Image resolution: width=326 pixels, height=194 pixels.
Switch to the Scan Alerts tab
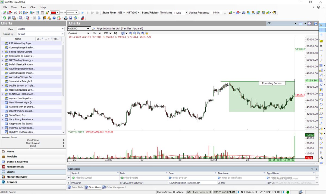pos(93,187)
